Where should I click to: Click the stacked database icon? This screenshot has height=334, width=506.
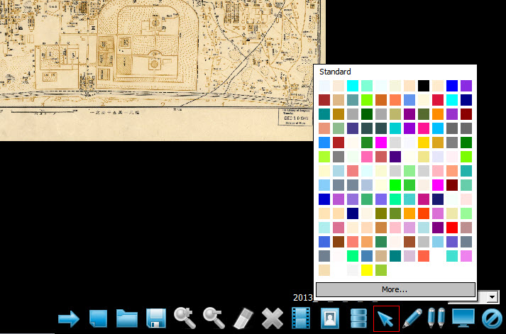click(358, 318)
